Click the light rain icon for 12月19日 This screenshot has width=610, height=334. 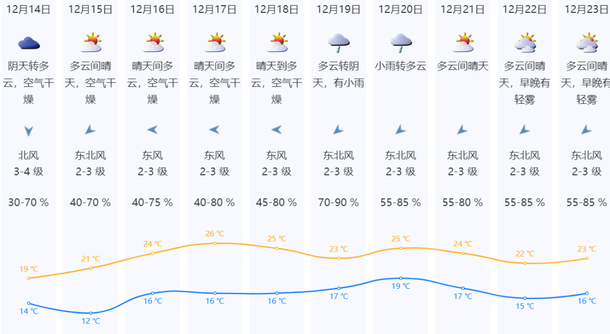pos(339,41)
